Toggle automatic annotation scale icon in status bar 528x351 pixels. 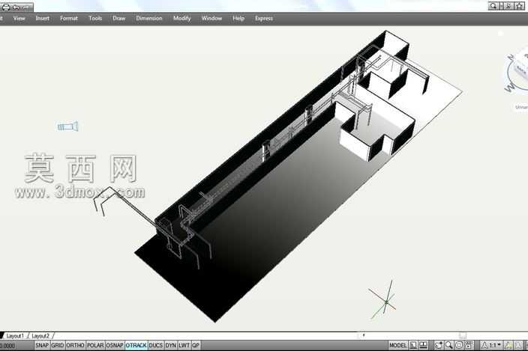(518, 345)
